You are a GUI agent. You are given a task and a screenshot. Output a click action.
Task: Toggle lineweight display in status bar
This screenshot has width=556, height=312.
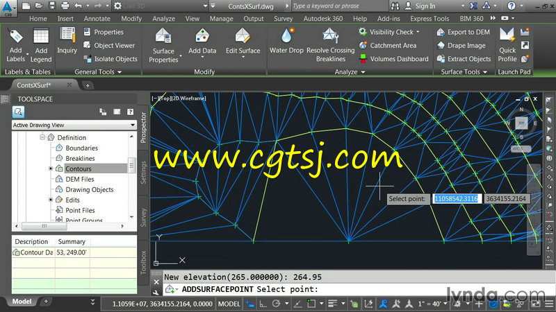coord(333,304)
